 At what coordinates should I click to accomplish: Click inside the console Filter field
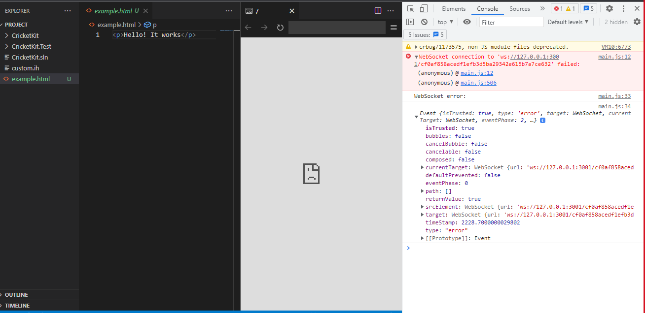click(x=511, y=22)
